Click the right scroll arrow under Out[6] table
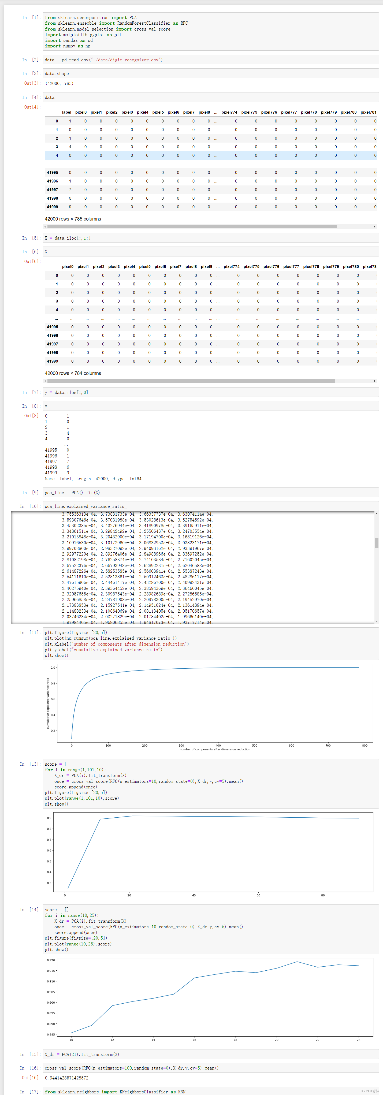This screenshot has height=1095, width=383. (374, 381)
